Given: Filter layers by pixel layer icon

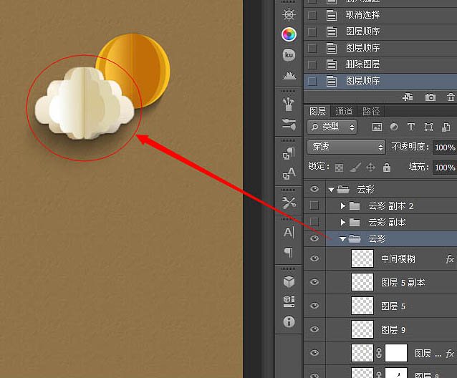Looking at the screenshot, I should tap(377, 127).
